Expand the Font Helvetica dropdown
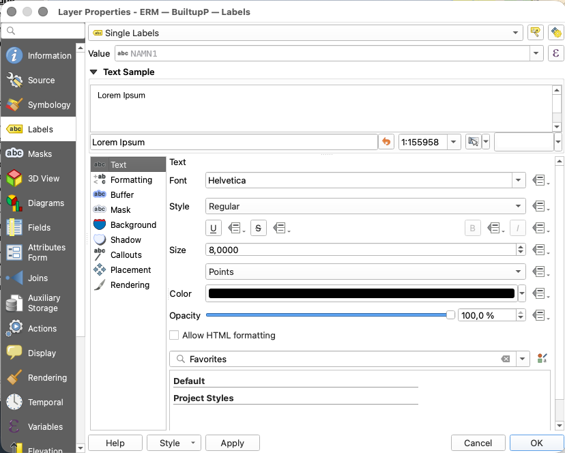The height and width of the screenshot is (453, 565). pos(519,181)
